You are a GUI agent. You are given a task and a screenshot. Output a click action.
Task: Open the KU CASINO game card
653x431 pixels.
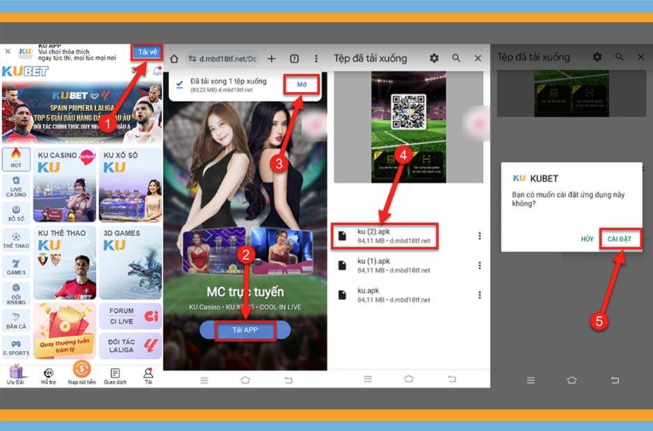click(x=65, y=186)
